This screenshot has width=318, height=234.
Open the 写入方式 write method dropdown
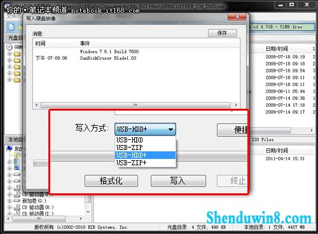point(145,129)
